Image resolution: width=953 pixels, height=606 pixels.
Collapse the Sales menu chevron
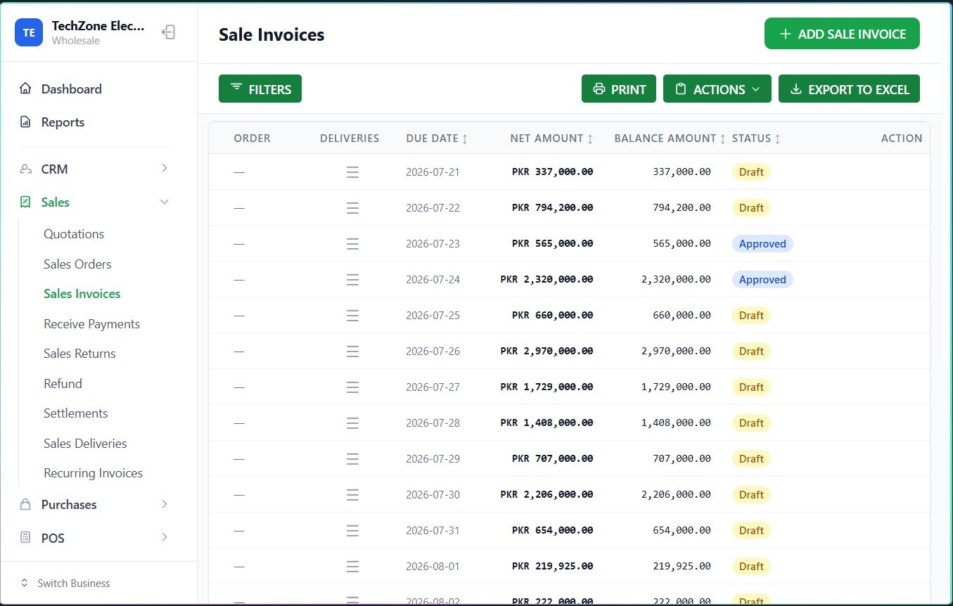click(165, 202)
